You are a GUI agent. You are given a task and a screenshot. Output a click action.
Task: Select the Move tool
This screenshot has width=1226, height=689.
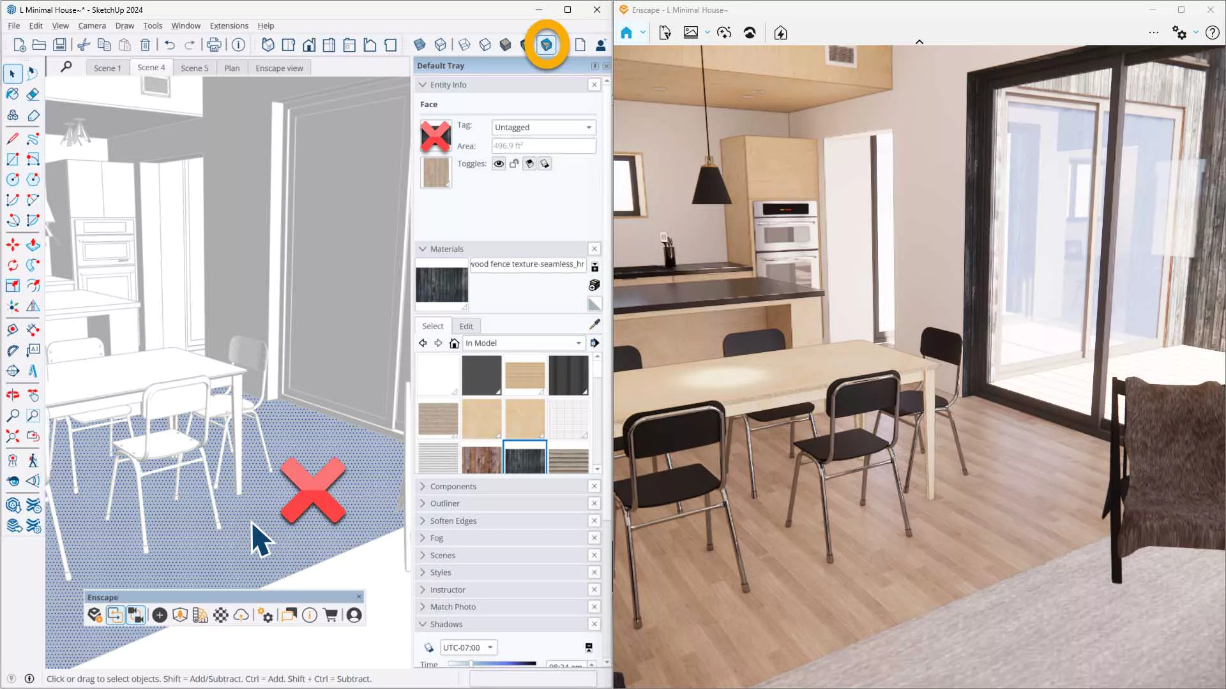[12, 244]
